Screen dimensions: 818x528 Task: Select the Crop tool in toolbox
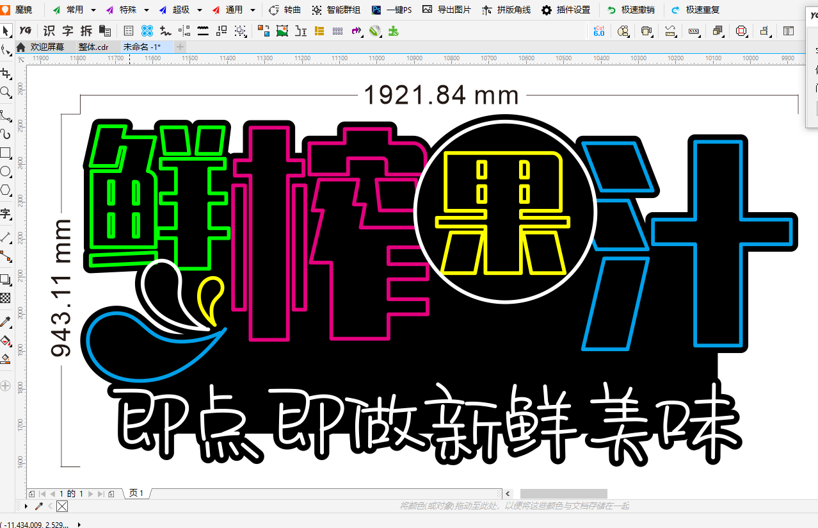coord(6,74)
